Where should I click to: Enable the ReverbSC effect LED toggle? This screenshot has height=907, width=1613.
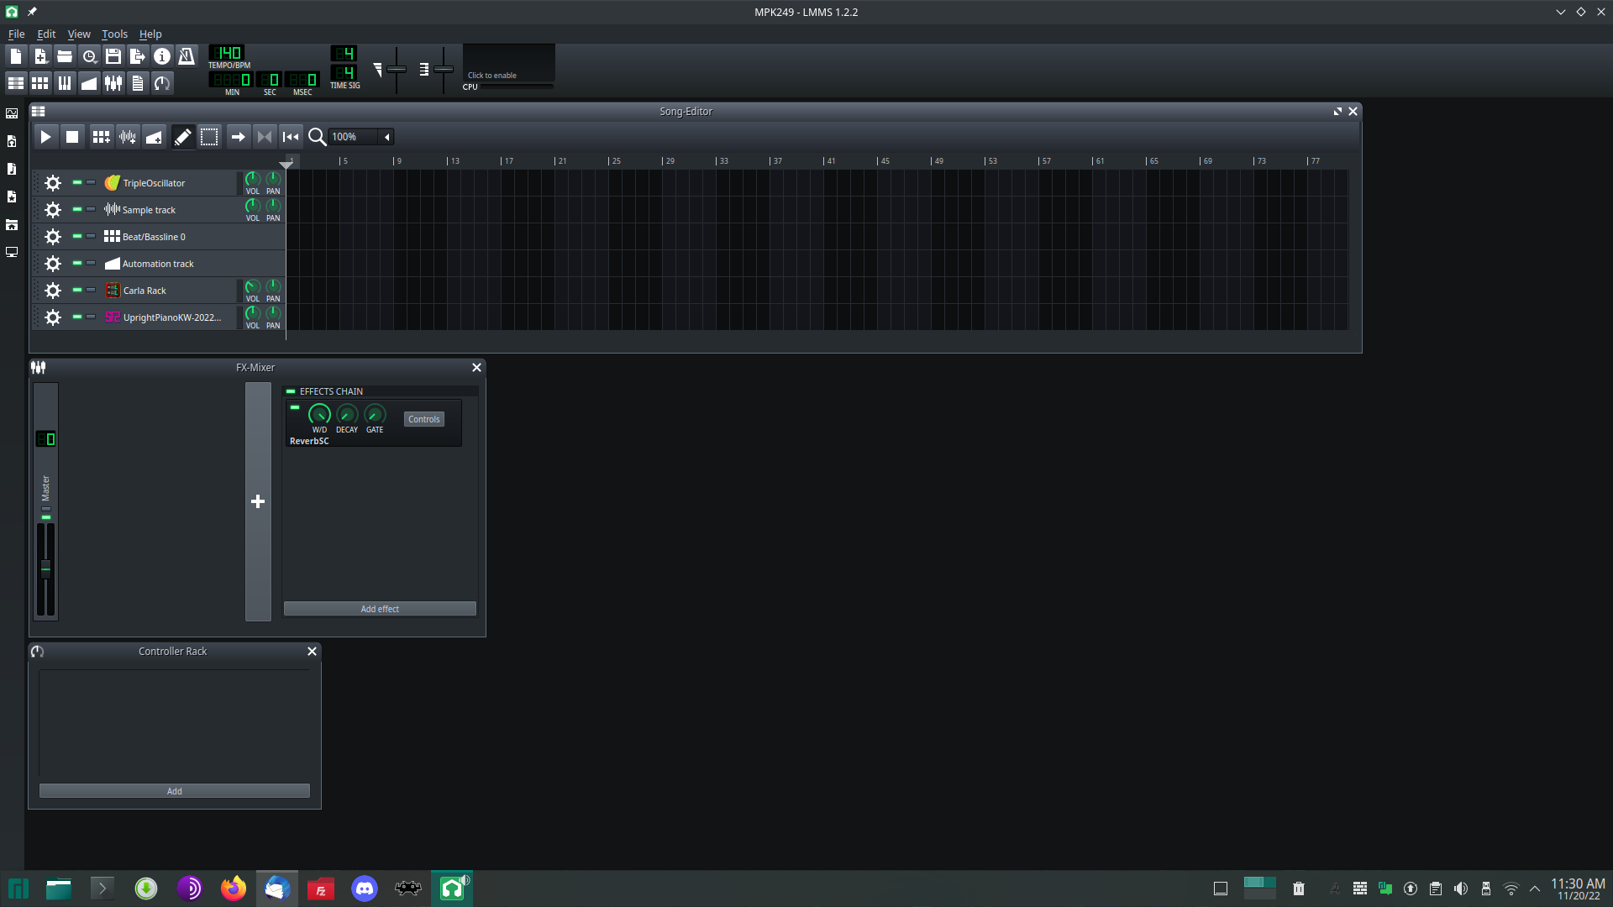tap(296, 407)
